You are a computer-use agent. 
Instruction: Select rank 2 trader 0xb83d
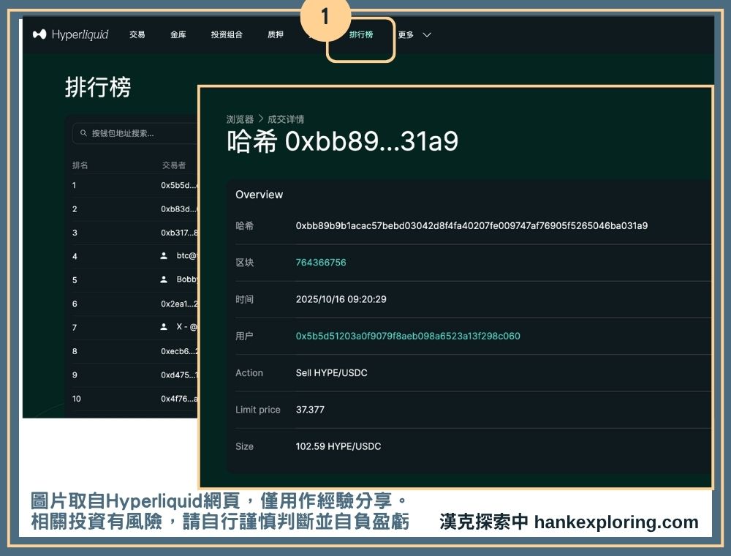coord(178,209)
